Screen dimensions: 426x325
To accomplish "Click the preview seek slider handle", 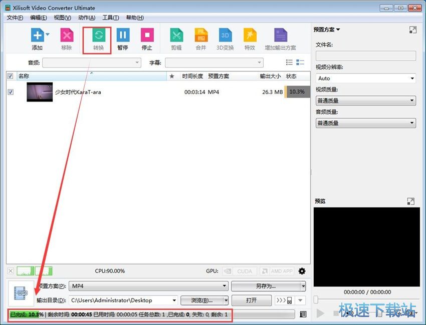I will (x=316, y=299).
